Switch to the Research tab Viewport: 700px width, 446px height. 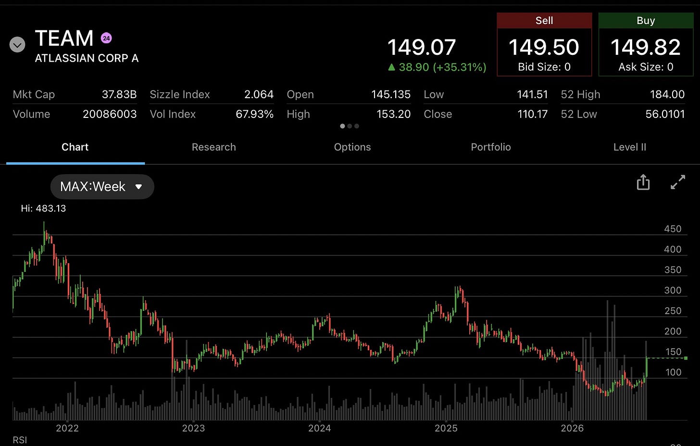214,147
